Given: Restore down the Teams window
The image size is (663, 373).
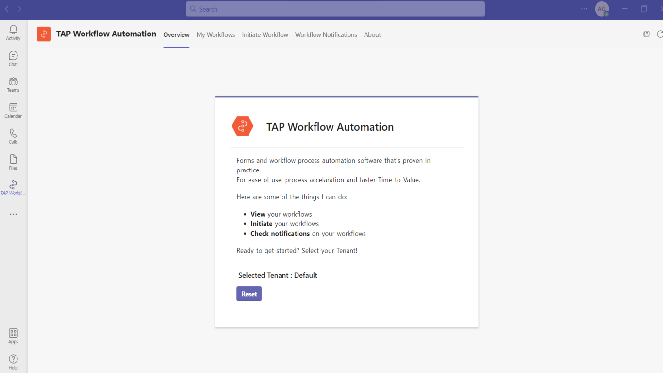Looking at the screenshot, I should click(x=644, y=9).
